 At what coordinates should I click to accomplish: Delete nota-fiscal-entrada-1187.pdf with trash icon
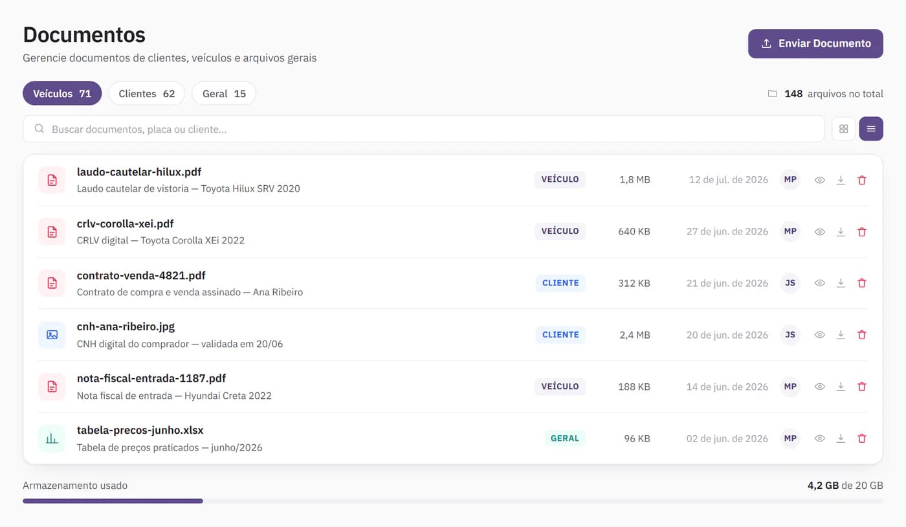click(x=861, y=387)
